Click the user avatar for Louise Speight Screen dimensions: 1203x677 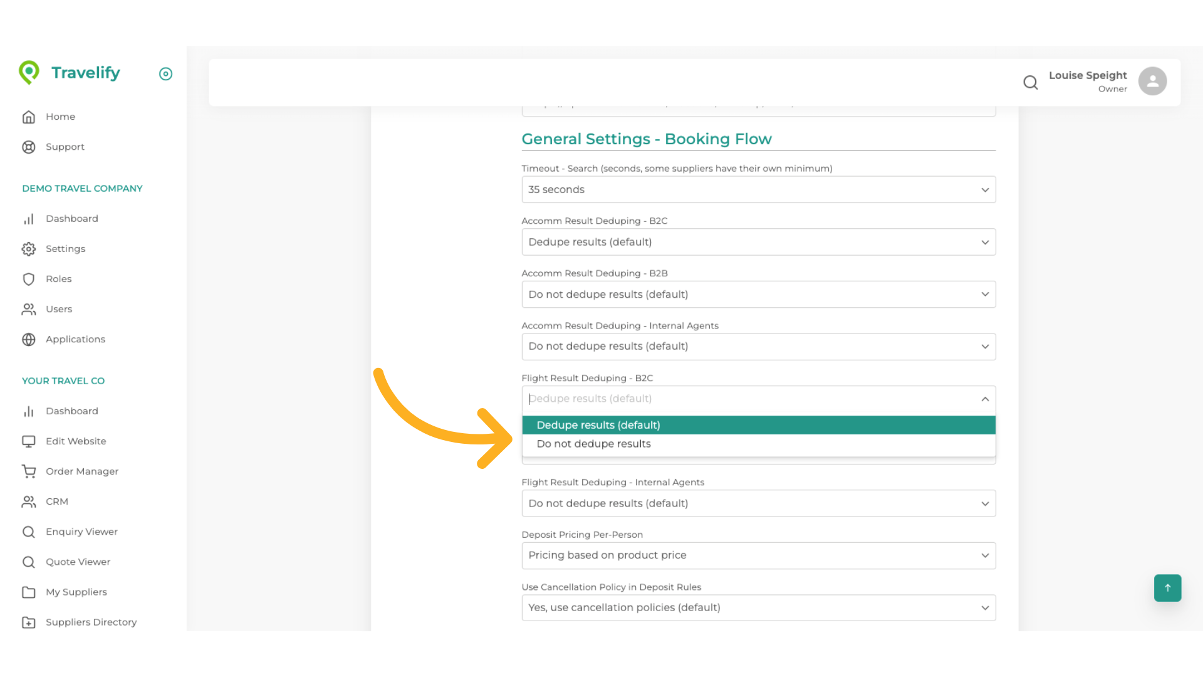[x=1153, y=80]
